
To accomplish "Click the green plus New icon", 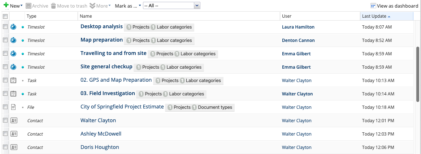I will click(x=6, y=5).
